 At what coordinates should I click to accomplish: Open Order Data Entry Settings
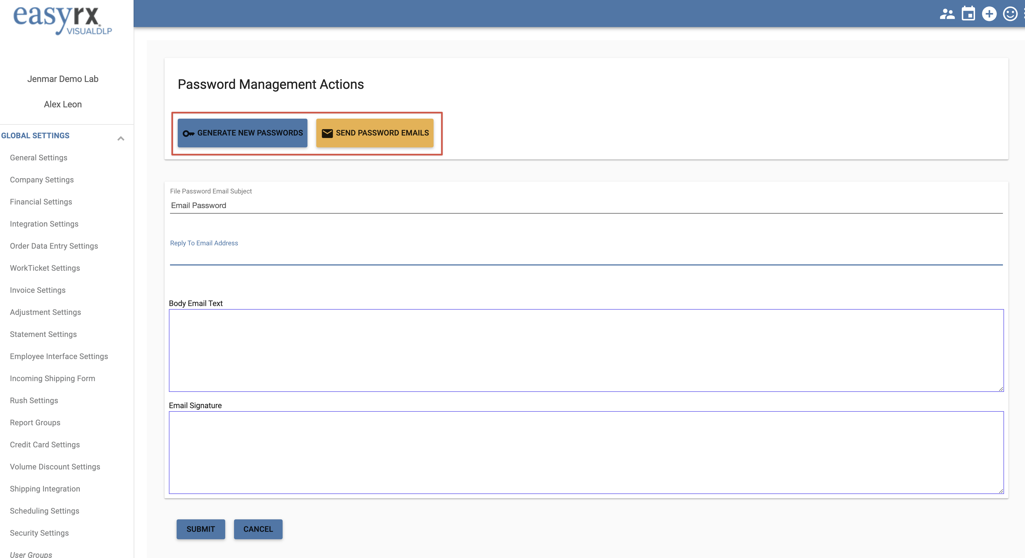point(54,246)
